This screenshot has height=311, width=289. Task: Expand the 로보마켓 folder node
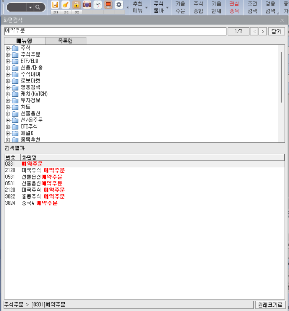[x=8, y=81]
